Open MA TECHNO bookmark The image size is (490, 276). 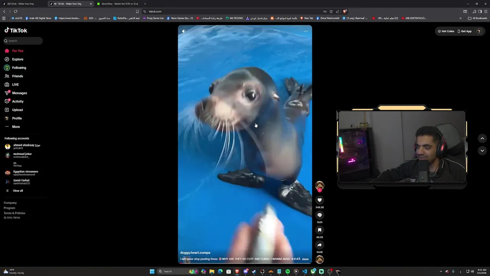(x=234, y=18)
